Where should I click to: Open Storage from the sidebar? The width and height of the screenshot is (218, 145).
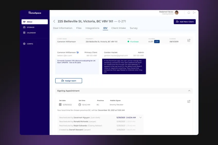click(30, 27)
